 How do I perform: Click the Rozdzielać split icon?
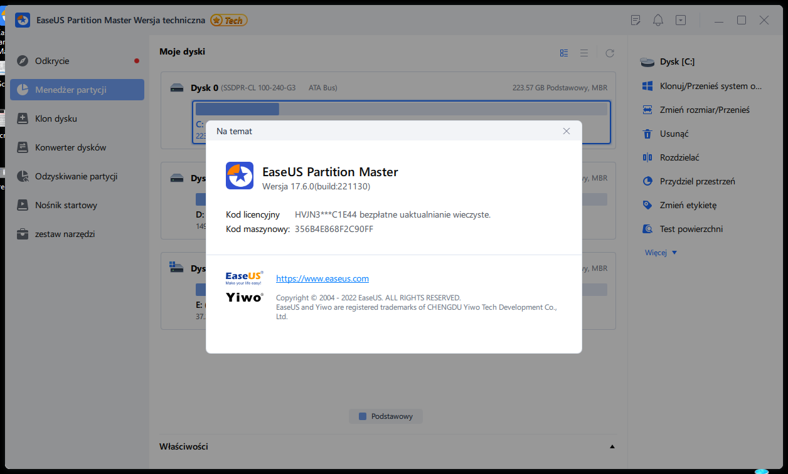(647, 157)
